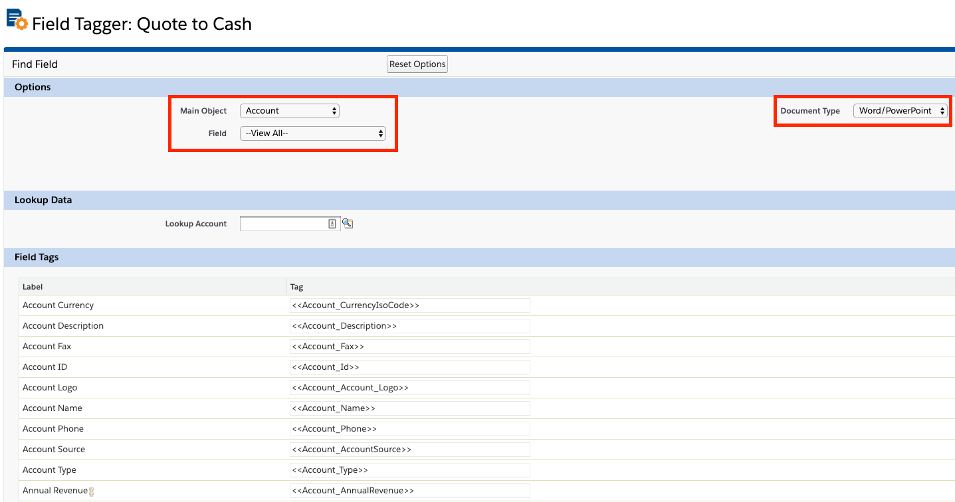This screenshot has width=955, height=502.
Task: Select the Account_Account_Logo tag field
Action: pos(410,388)
